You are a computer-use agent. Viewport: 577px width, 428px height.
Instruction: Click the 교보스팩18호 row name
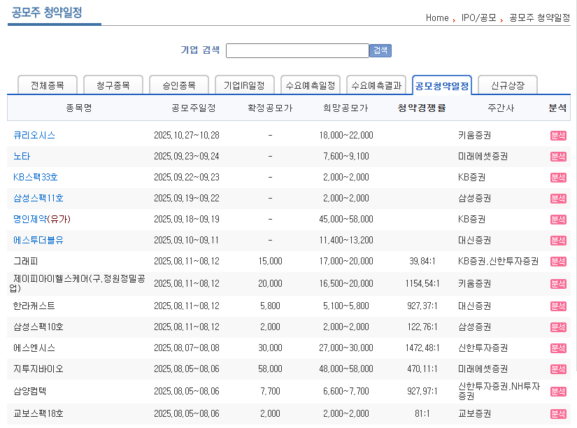tap(38, 413)
